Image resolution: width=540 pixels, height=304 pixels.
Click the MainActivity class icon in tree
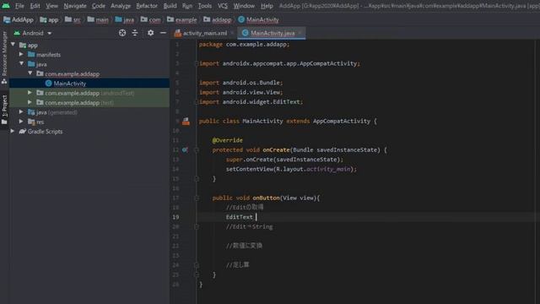pos(49,84)
